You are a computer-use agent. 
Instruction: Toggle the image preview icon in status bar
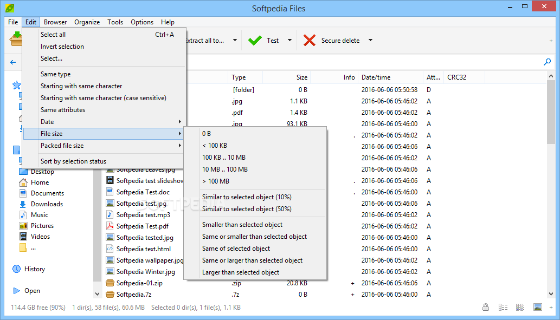[x=537, y=307]
